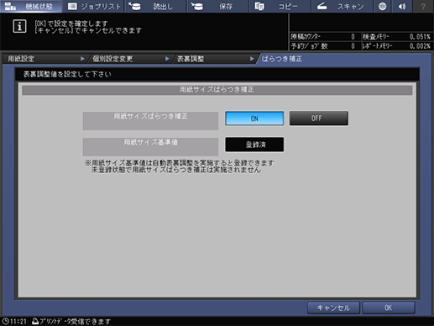Click the 予約ジョブ数 reserved jobs value
The width and height of the screenshot is (434, 326).
[353, 46]
